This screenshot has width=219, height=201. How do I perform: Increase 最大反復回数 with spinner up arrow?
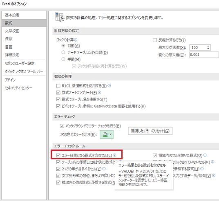(x=208, y=46)
